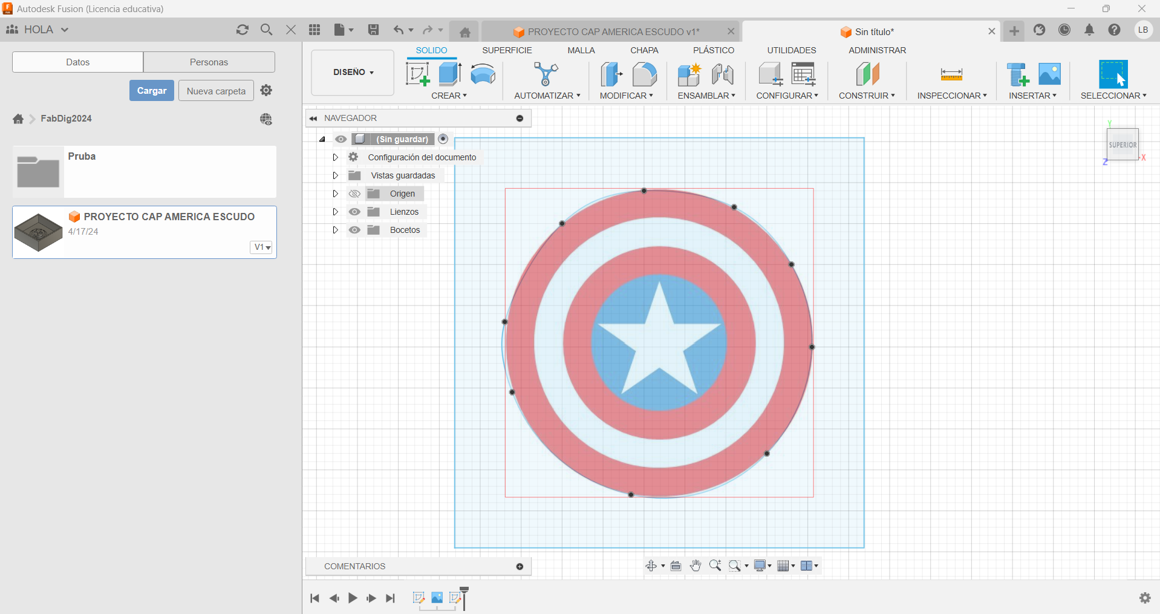The height and width of the screenshot is (614, 1160).
Task: Add a new design tab with plus
Action: point(1014,31)
